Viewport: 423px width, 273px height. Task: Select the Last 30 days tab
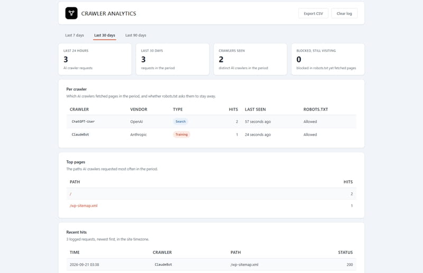(105, 35)
